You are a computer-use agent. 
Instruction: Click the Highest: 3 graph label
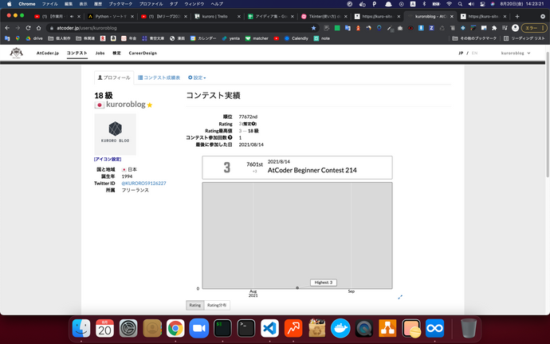[x=324, y=283]
